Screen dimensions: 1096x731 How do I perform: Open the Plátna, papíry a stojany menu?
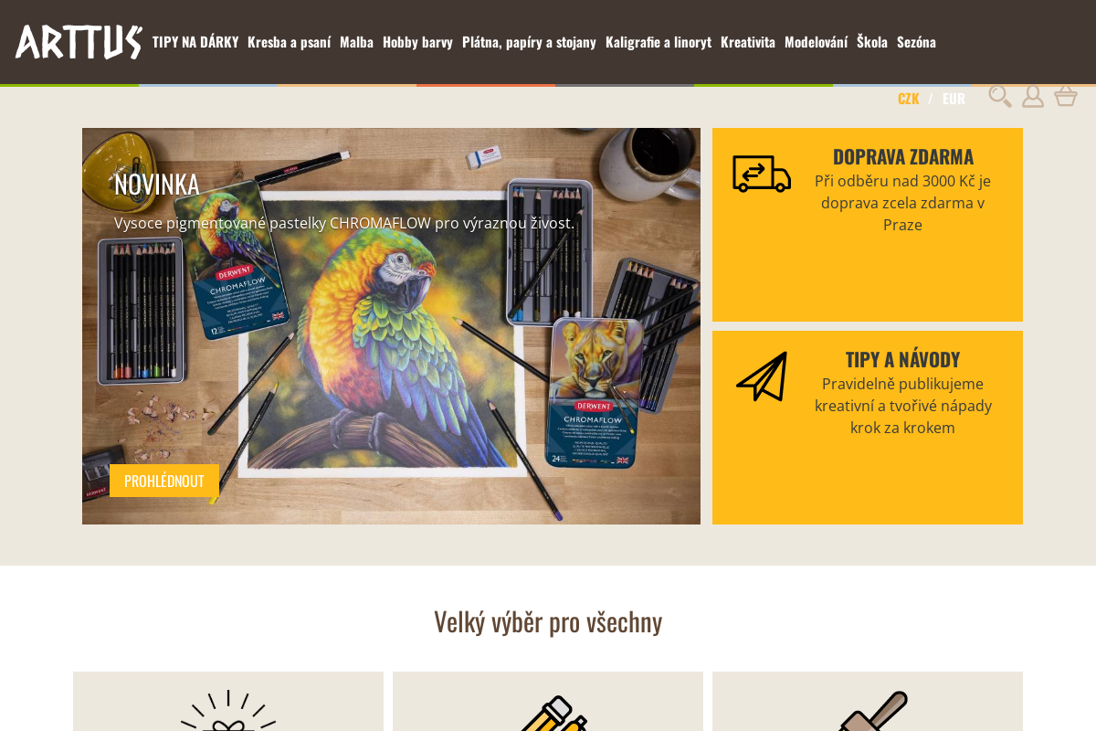(x=529, y=41)
